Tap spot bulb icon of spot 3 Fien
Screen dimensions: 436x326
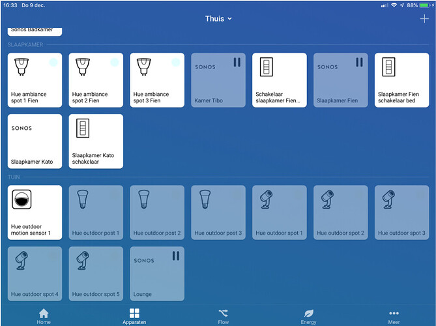tap(144, 67)
